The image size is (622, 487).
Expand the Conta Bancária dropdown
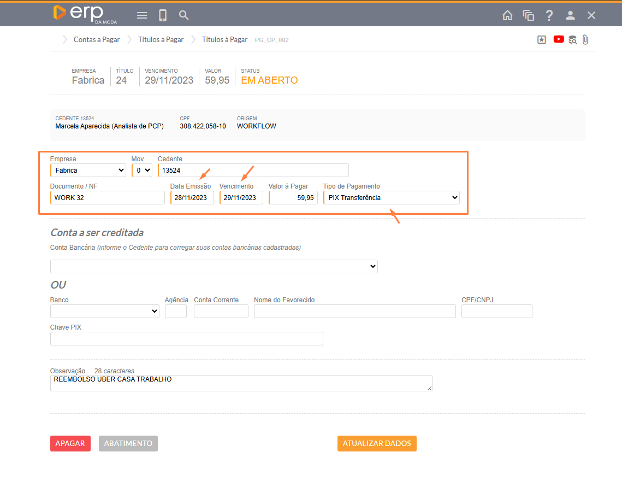click(214, 267)
